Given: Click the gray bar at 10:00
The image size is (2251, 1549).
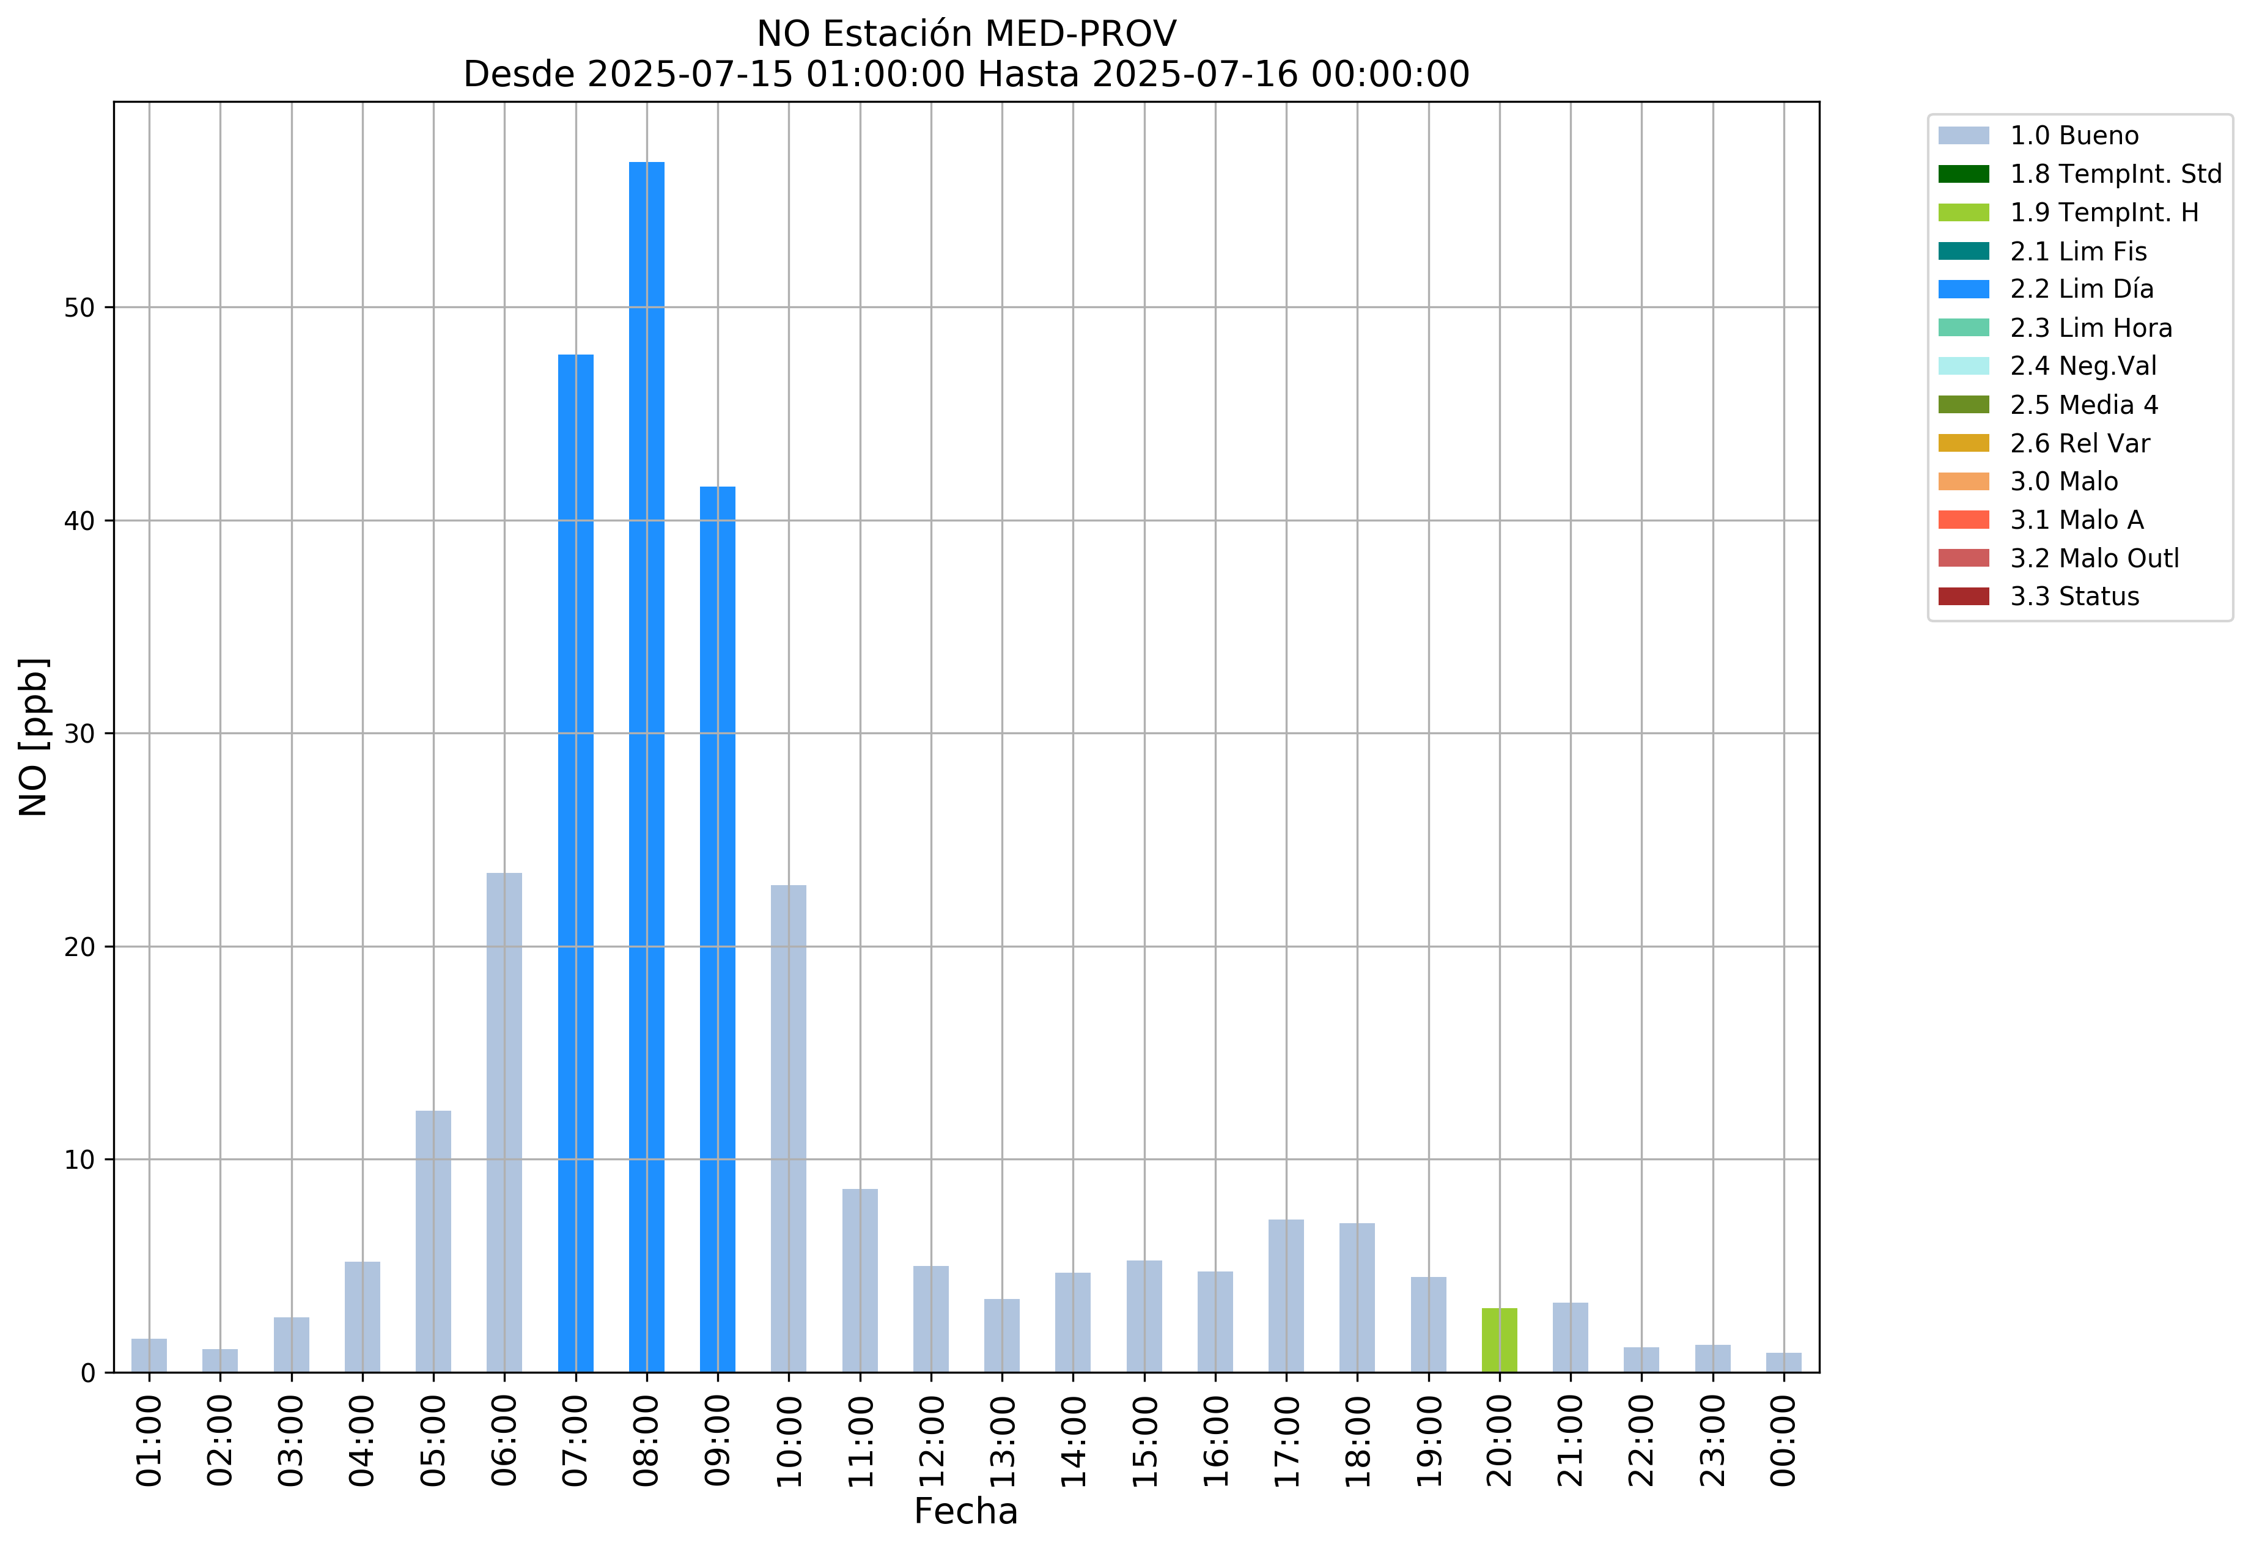Looking at the screenshot, I should point(788,1128).
